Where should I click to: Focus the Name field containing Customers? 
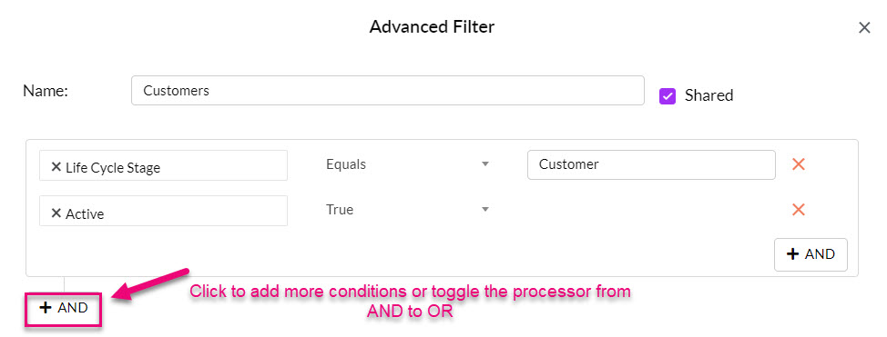[388, 90]
